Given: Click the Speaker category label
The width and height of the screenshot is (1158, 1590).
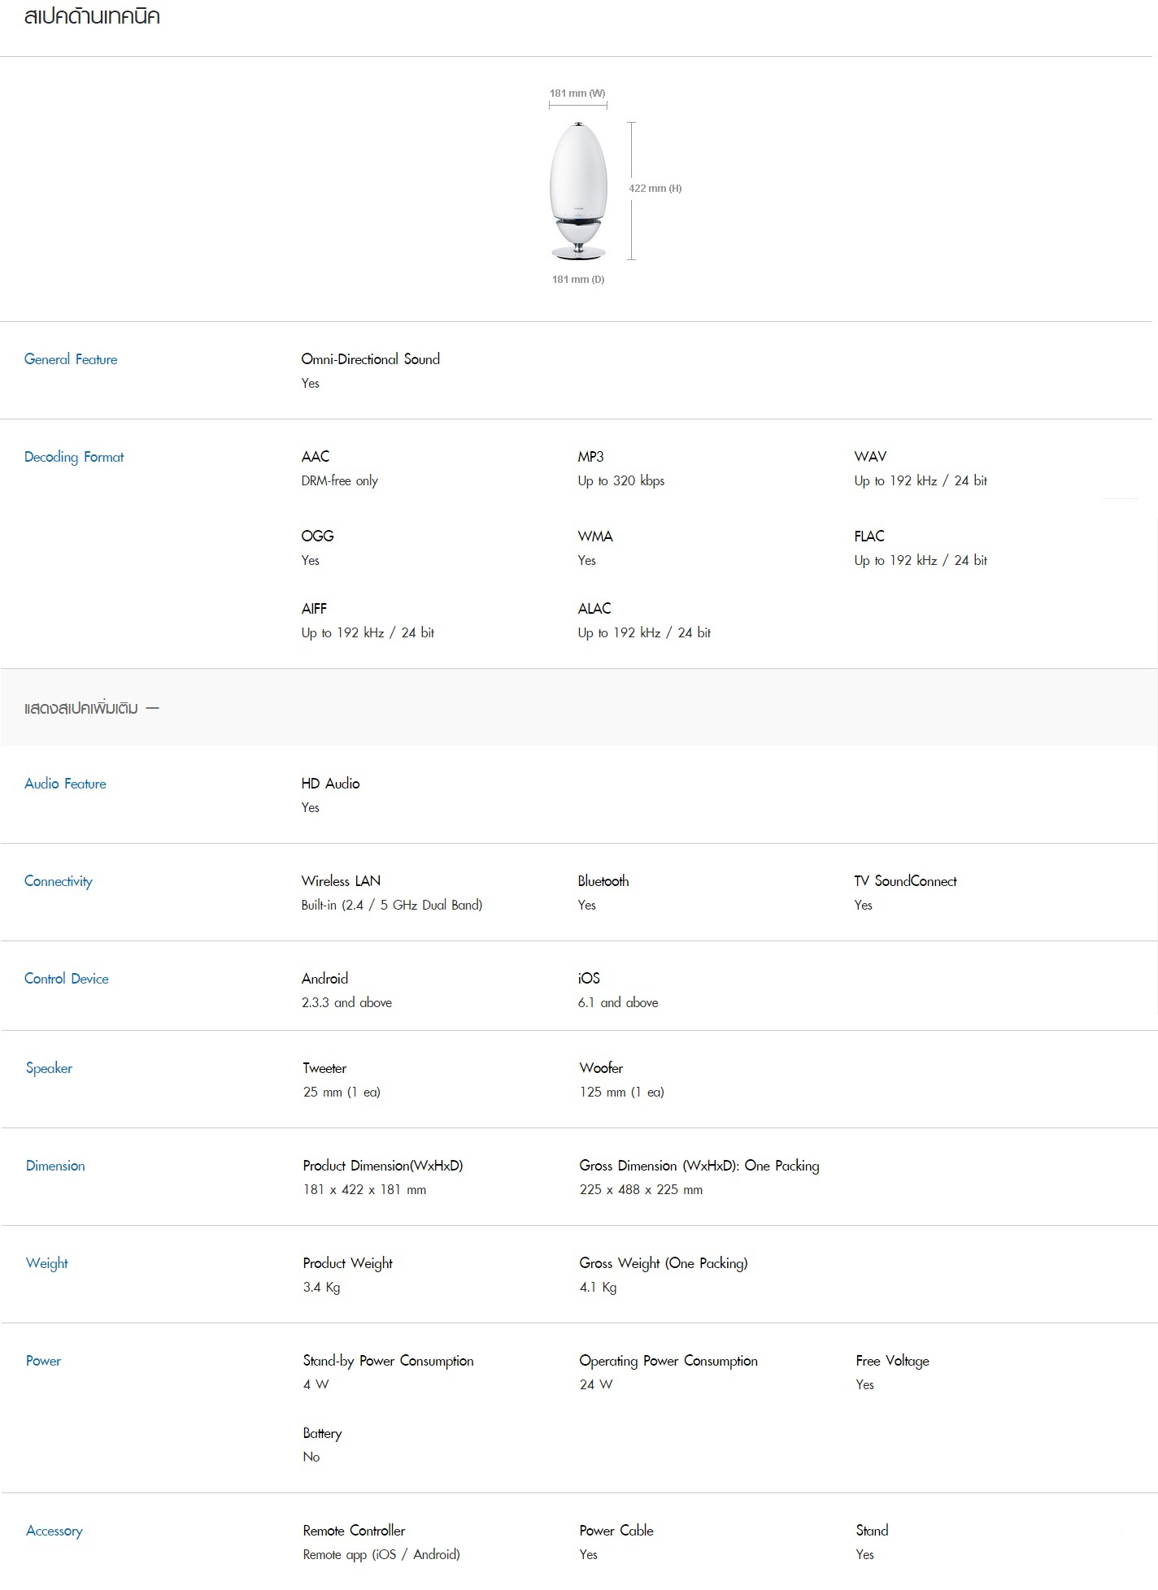Looking at the screenshot, I should pos(49,1068).
